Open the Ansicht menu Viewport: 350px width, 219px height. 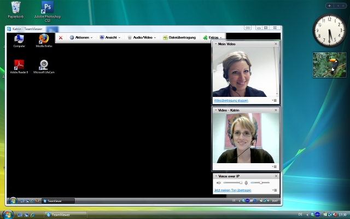[x=110, y=38]
